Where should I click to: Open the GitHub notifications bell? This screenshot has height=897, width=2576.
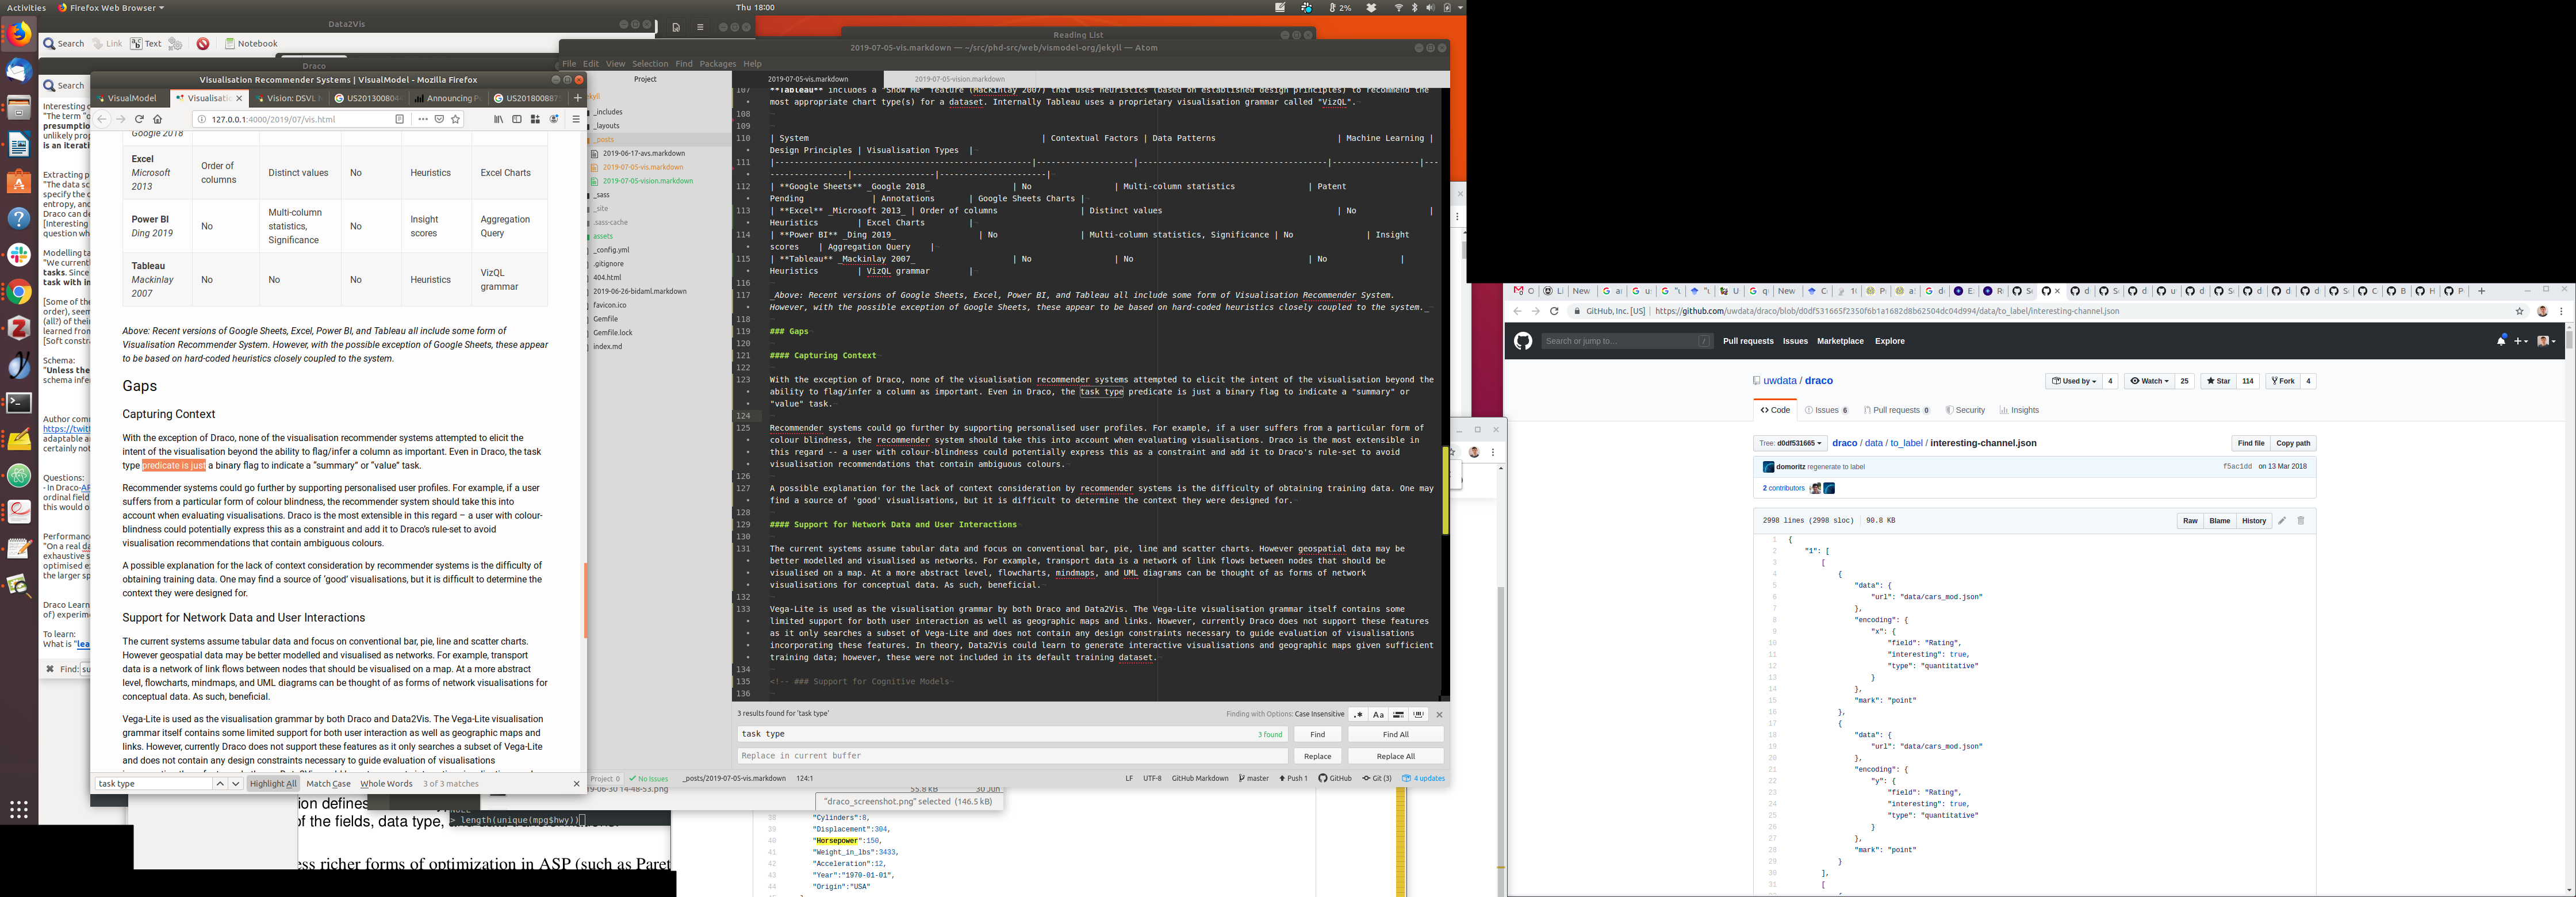tap(2501, 341)
